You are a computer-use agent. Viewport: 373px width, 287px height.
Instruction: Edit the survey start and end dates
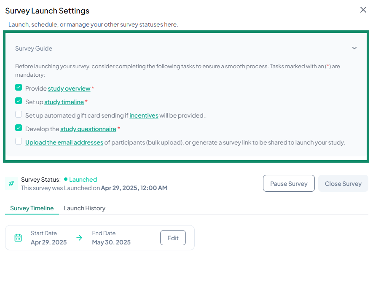pos(173,237)
